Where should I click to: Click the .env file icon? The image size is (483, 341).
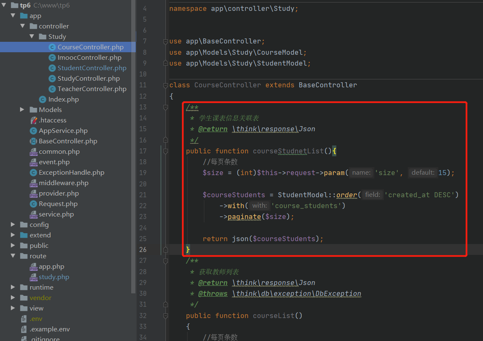point(24,319)
